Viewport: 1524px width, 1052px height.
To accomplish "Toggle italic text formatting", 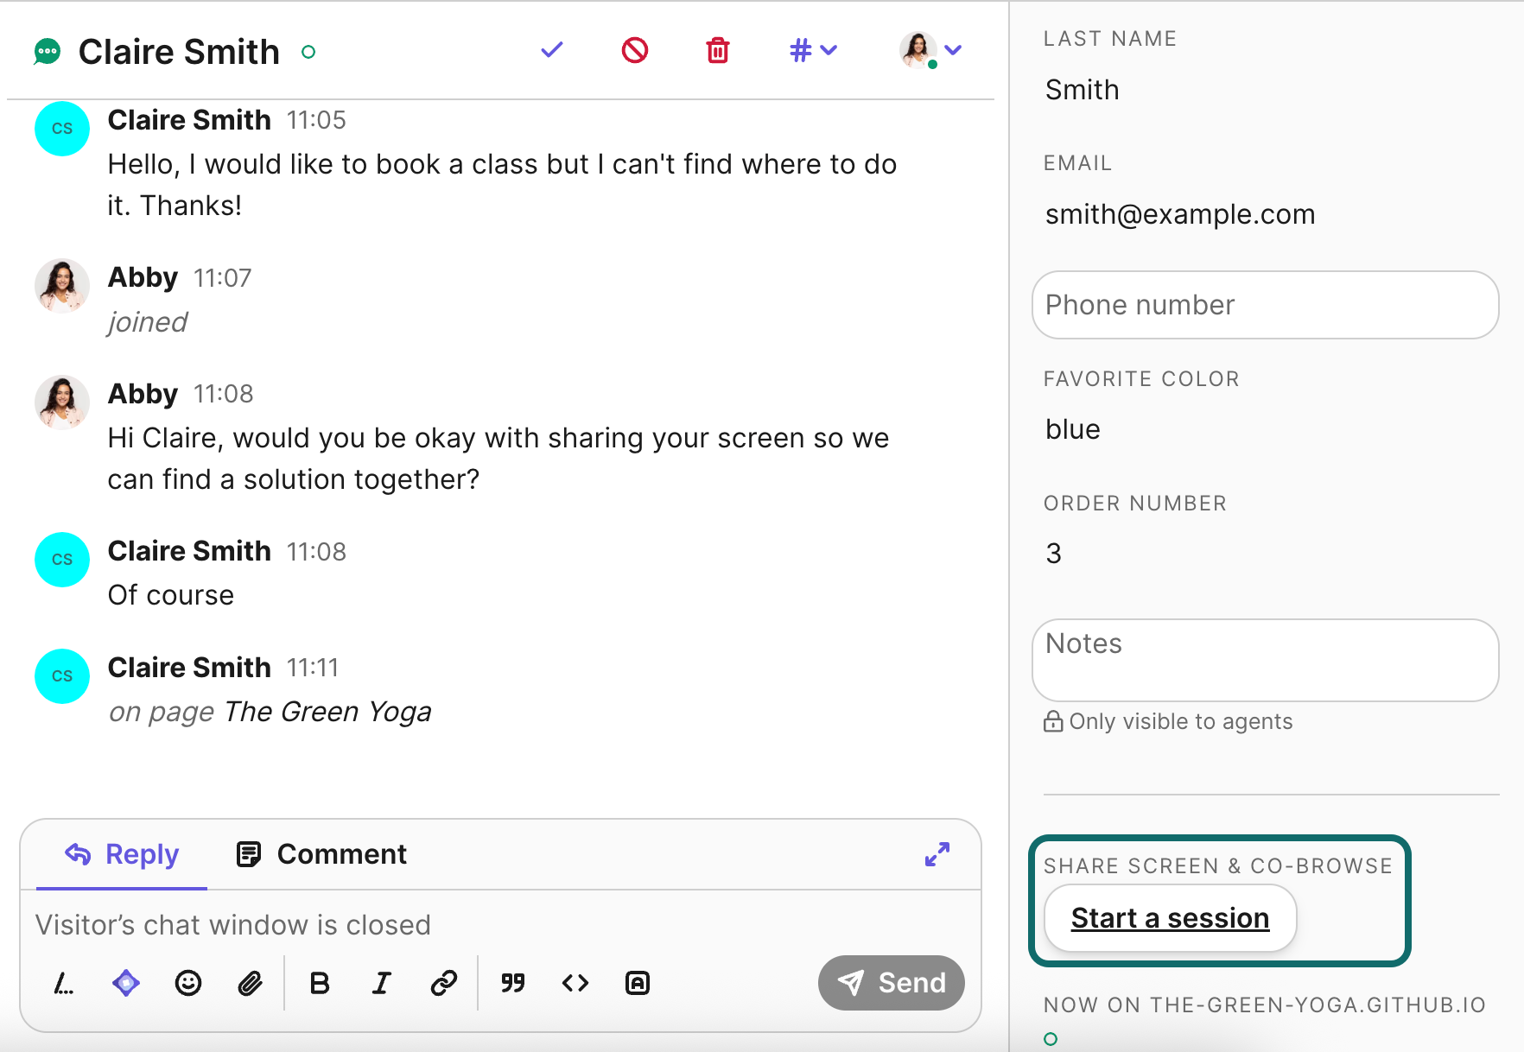I will pyautogui.click(x=381, y=983).
